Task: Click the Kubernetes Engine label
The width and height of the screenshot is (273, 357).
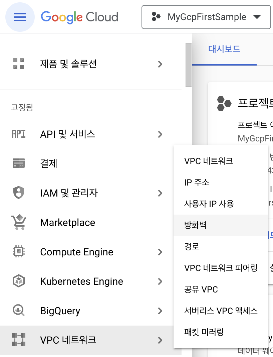Action: pyautogui.click(x=82, y=281)
